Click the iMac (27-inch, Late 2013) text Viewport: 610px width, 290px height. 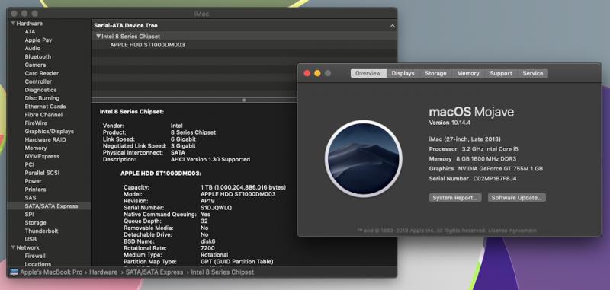tap(465, 139)
